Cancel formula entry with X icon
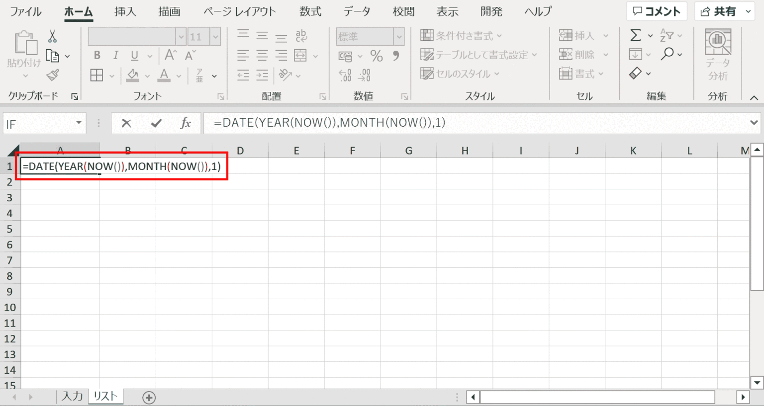The image size is (764, 406). tap(126, 123)
